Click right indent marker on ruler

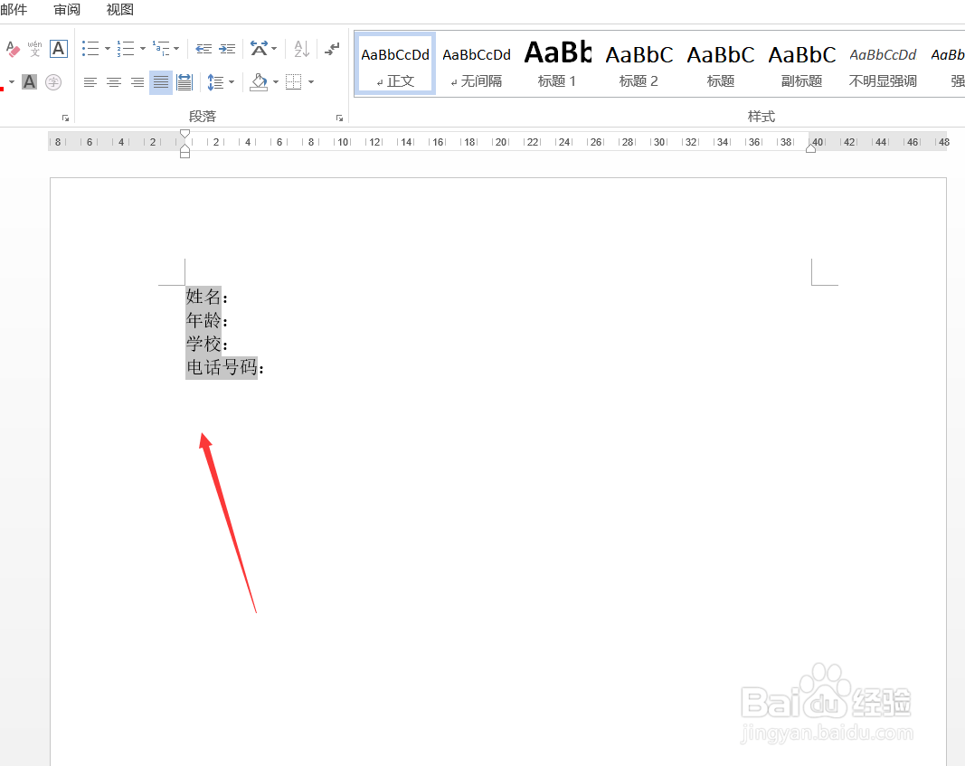[x=811, y=148]
